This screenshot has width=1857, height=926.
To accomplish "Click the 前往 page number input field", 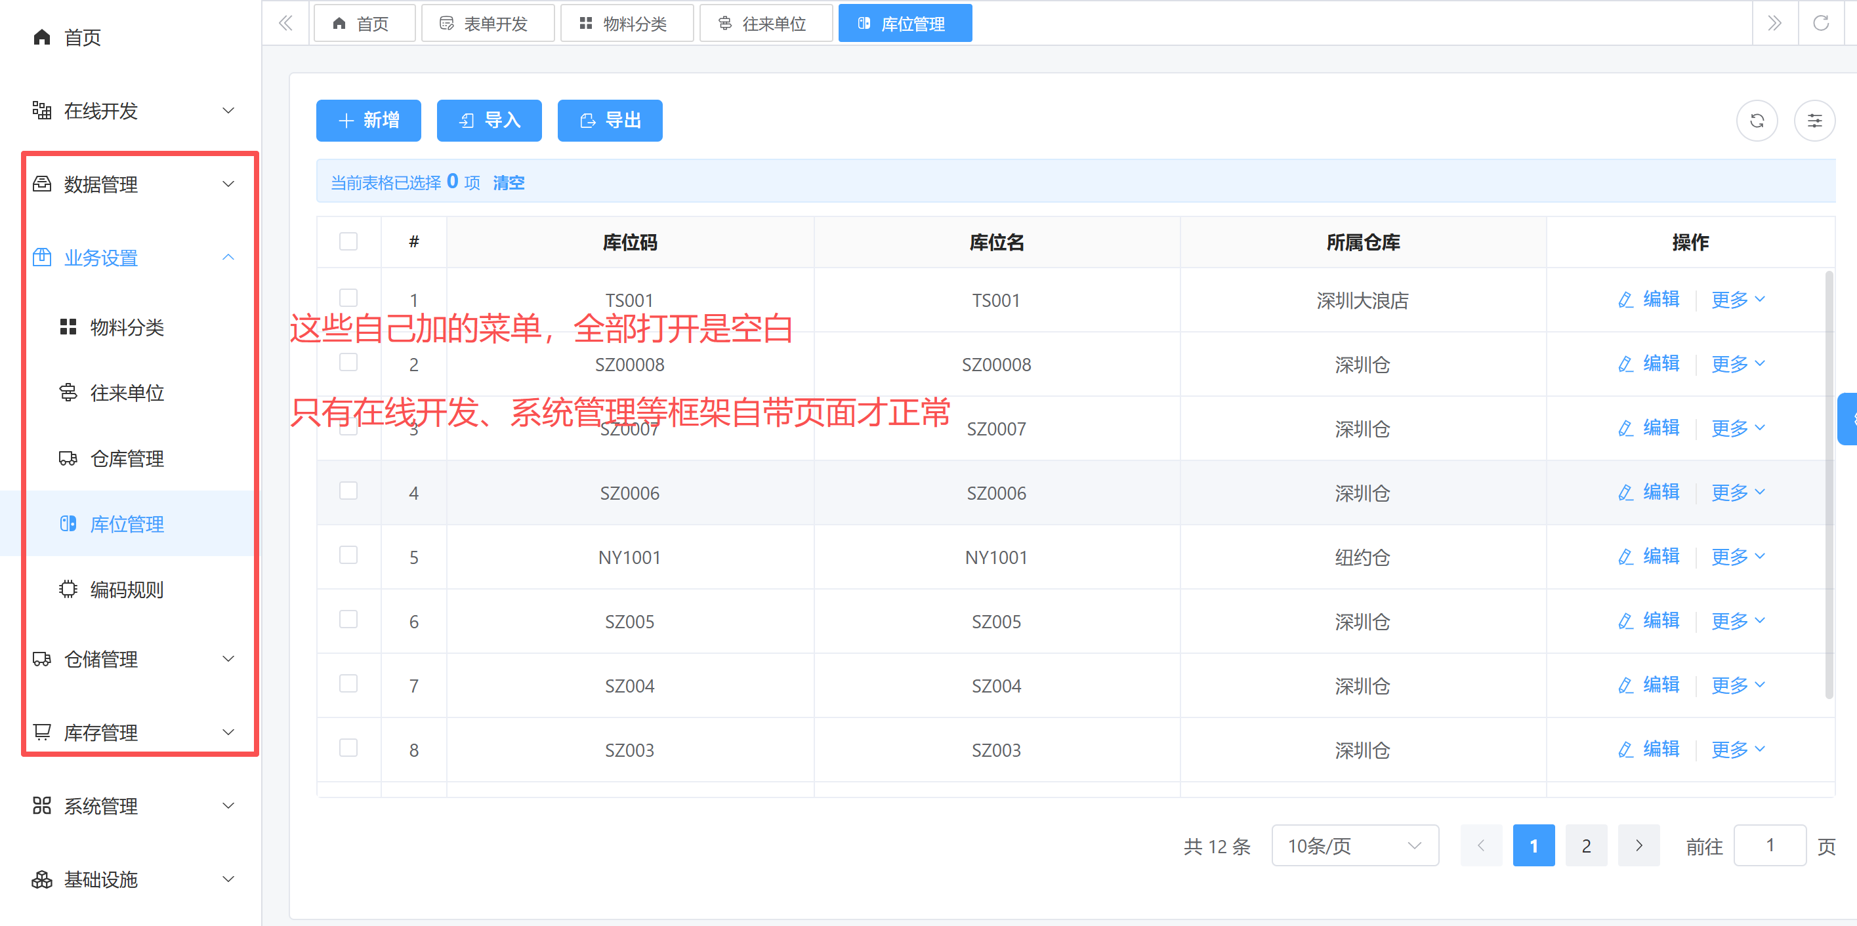I will [1768, 845].
